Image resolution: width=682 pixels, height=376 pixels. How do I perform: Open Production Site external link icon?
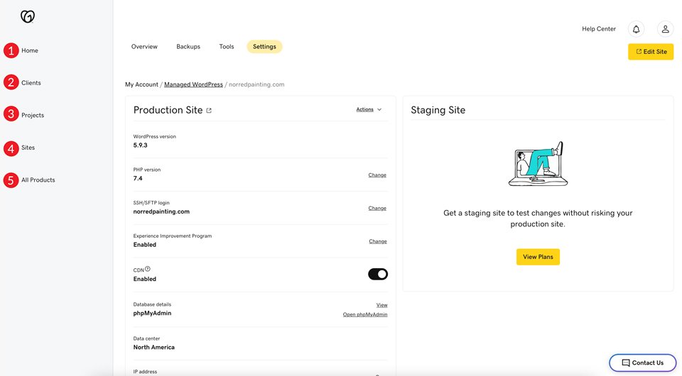(x=209, y=110)
